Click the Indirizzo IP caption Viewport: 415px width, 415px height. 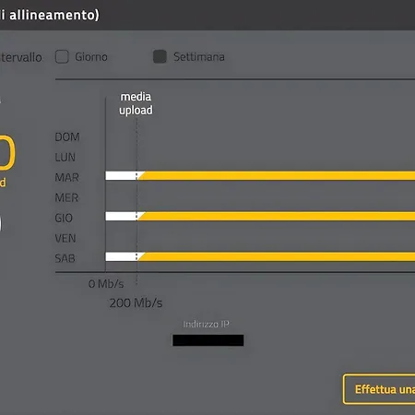tap(206, 324)
